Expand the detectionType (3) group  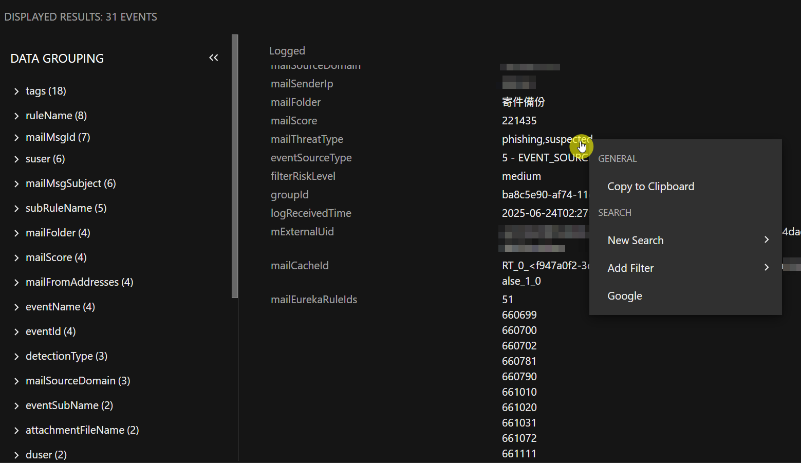(16, 357)
